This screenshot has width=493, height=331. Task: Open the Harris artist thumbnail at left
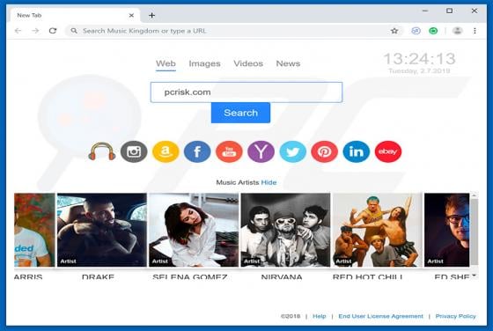pyautogui.click(x=34, y=230)
